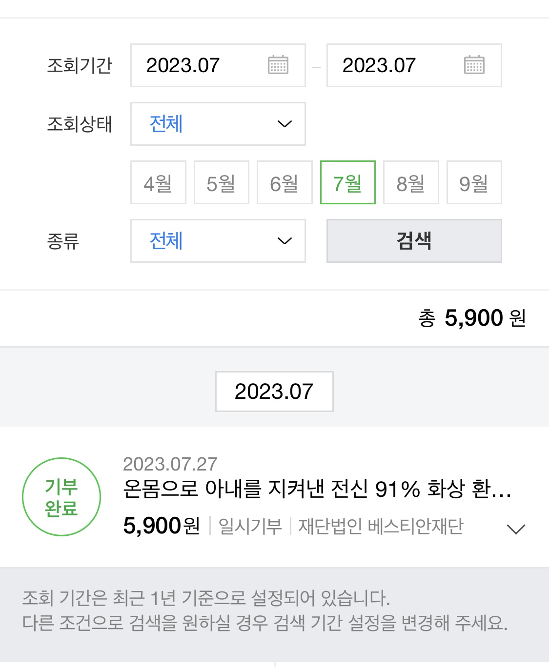Select the 9월 month button
Image resolution: width=549 pixels, height=667 pixels.
click(474, 182)
